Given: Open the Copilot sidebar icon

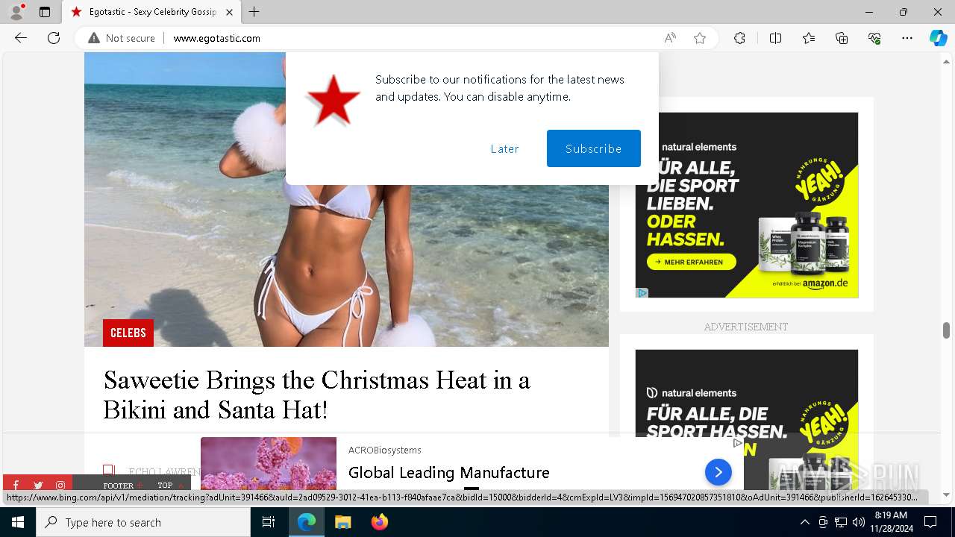Looking at the screenshot, I should pos(938,38).
